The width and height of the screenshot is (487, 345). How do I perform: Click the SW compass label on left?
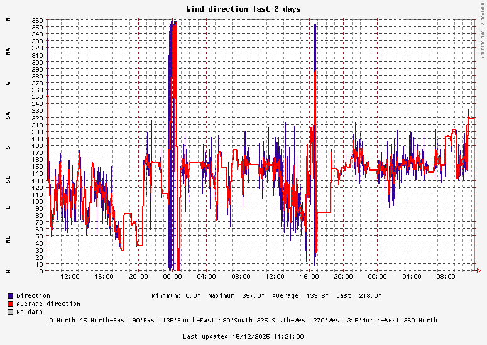(x=8, y=115)
